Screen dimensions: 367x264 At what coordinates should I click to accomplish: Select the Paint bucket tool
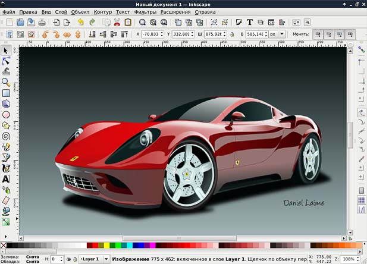6,211
